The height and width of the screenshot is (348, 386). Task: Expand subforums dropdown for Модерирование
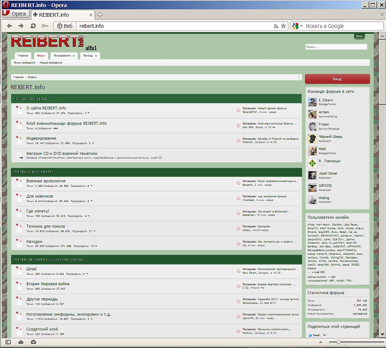pyautogui.click(x=93, y=143)
